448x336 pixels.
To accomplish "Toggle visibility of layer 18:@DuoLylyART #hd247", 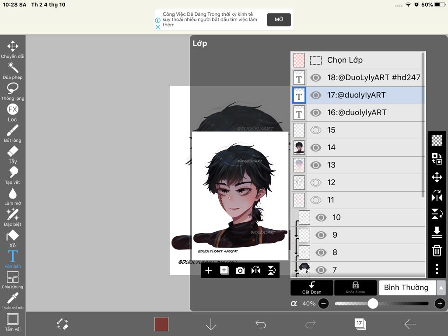I will click(316, 78).
